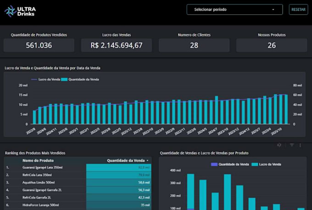Screen dimensions: 312x210
Task: Click first tall bar in product chart
Action: (190, 192)
